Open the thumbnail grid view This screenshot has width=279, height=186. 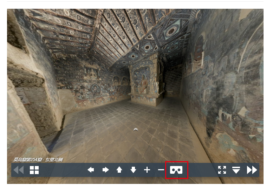click(34, 170)
